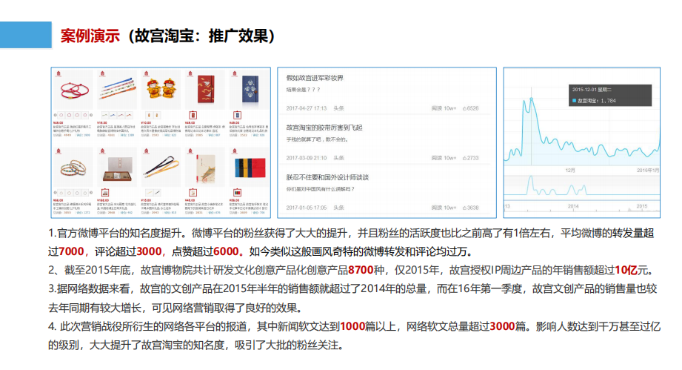Click Palace Museum logo on emperor doll card
The width and height of the screenshot is (682, 370).
point(147,73)
